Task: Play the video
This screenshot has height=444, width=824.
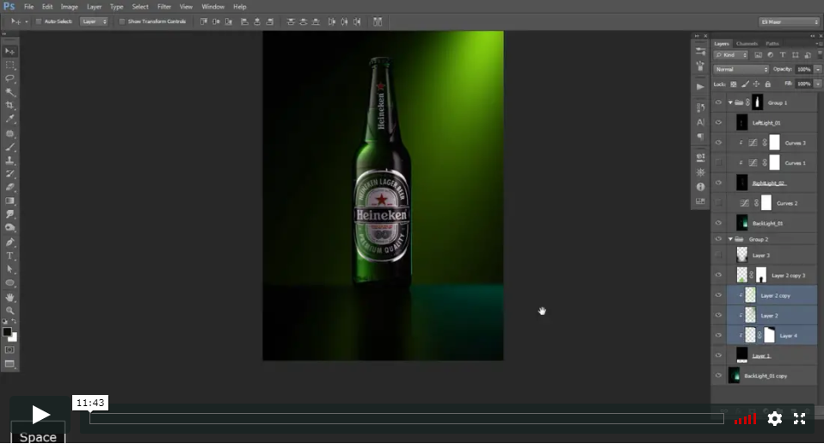Action: click(40, 415)
